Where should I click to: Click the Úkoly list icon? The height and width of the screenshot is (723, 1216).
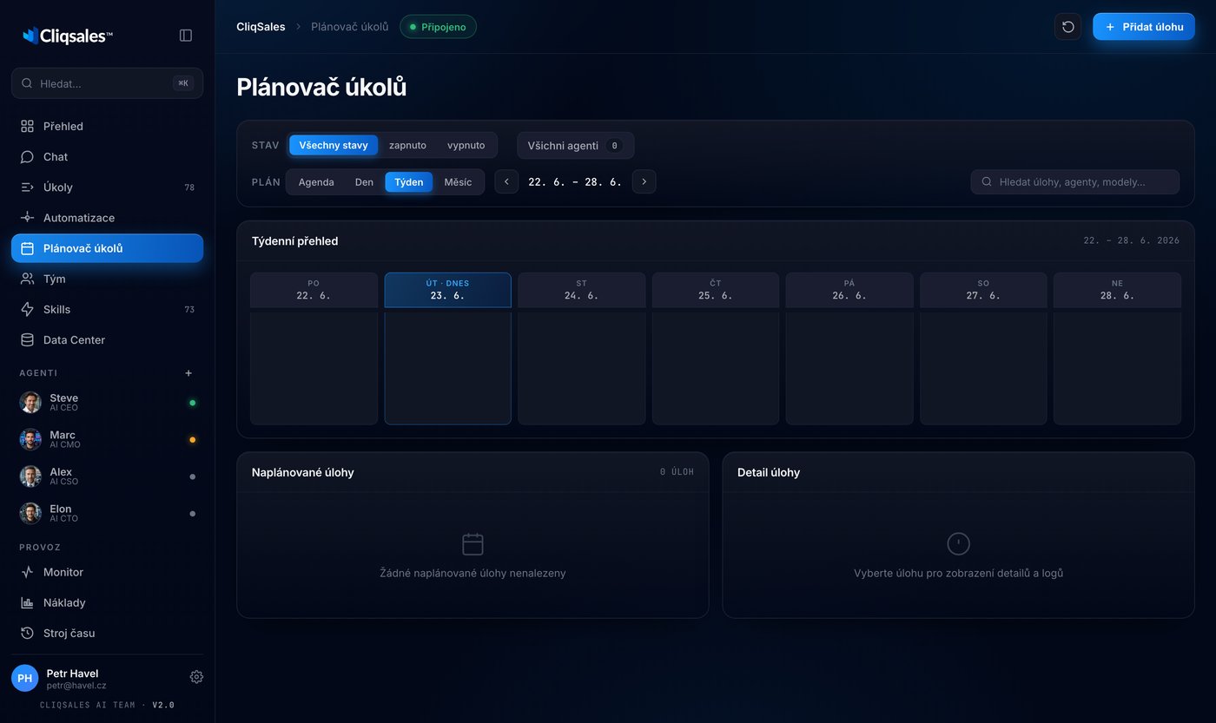pyautogui.click(x=27, y=187)
